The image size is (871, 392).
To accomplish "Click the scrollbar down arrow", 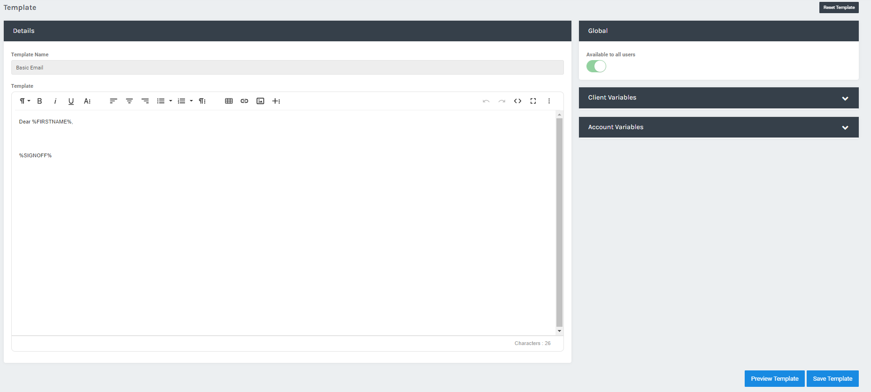I will (559, 331).
